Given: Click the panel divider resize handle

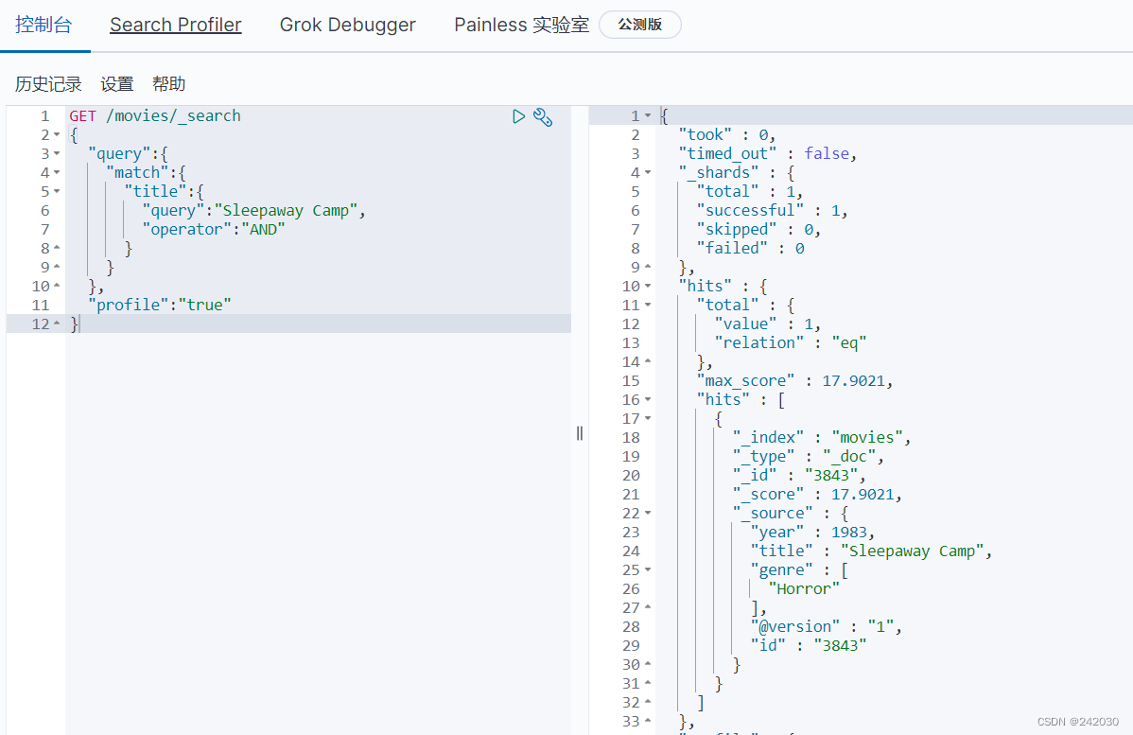Looking at the screenshot, I should pos(580,433).
